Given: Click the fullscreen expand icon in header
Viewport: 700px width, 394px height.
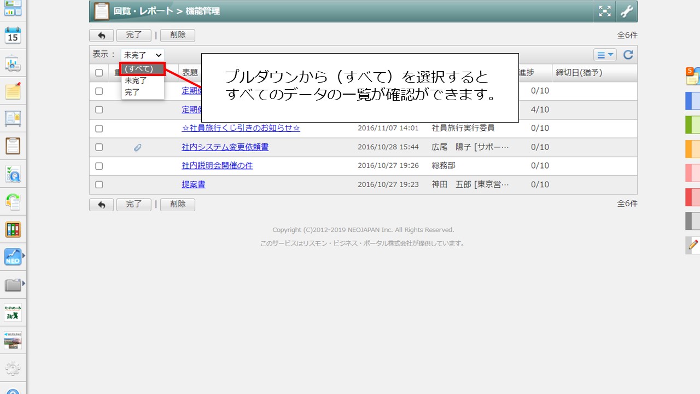Looking at the screenshot, I should [x=604, y=11].
